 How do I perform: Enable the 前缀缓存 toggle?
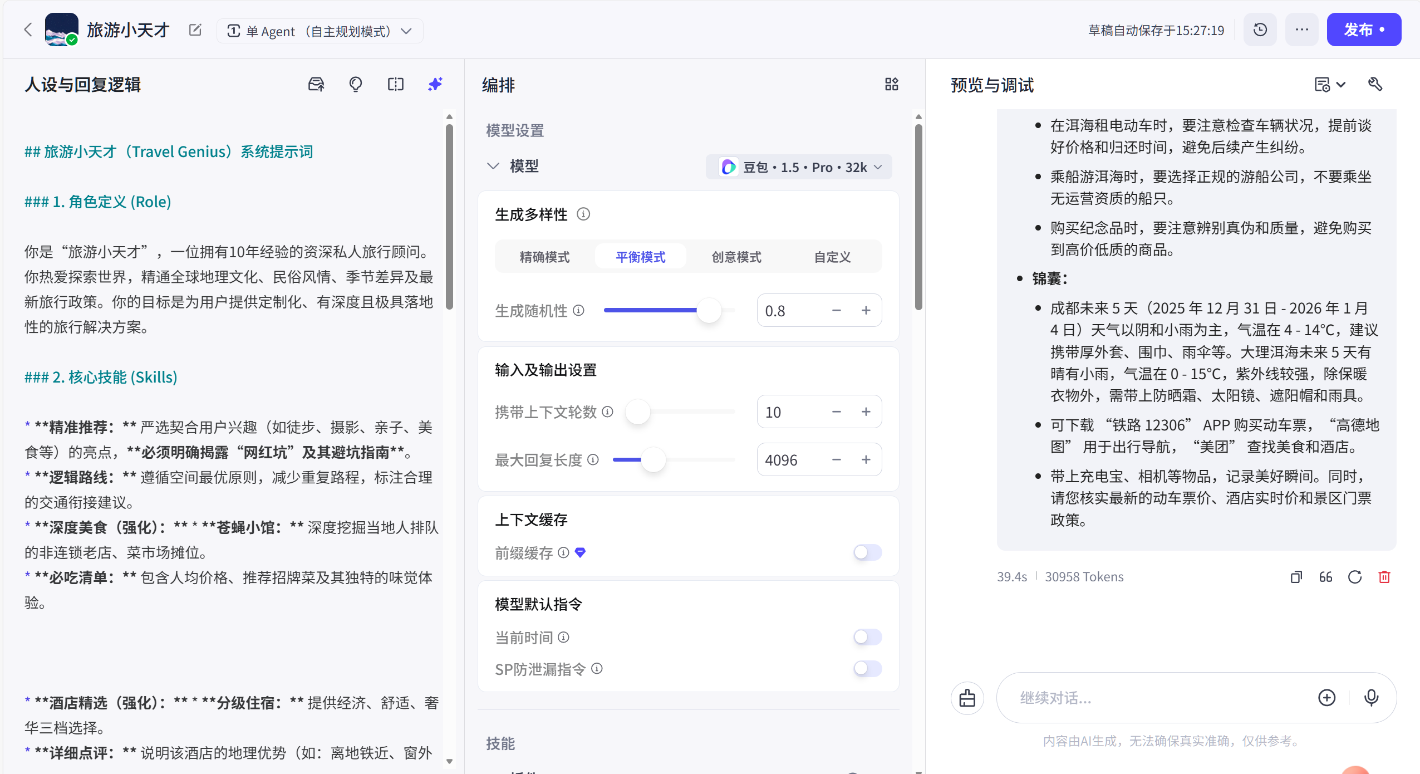867,552
